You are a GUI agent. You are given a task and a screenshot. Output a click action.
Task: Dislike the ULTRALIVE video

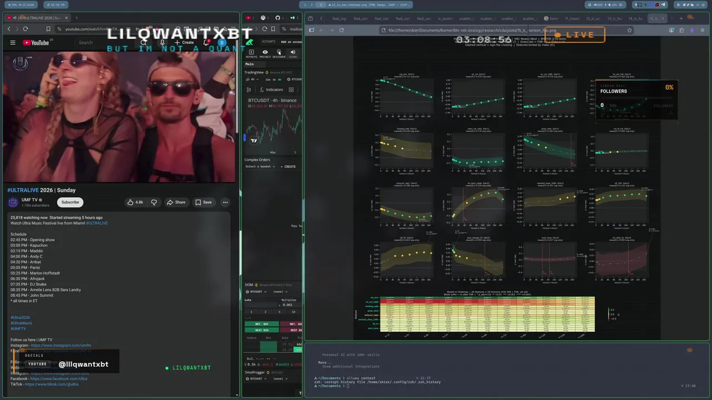click(154, 202)
